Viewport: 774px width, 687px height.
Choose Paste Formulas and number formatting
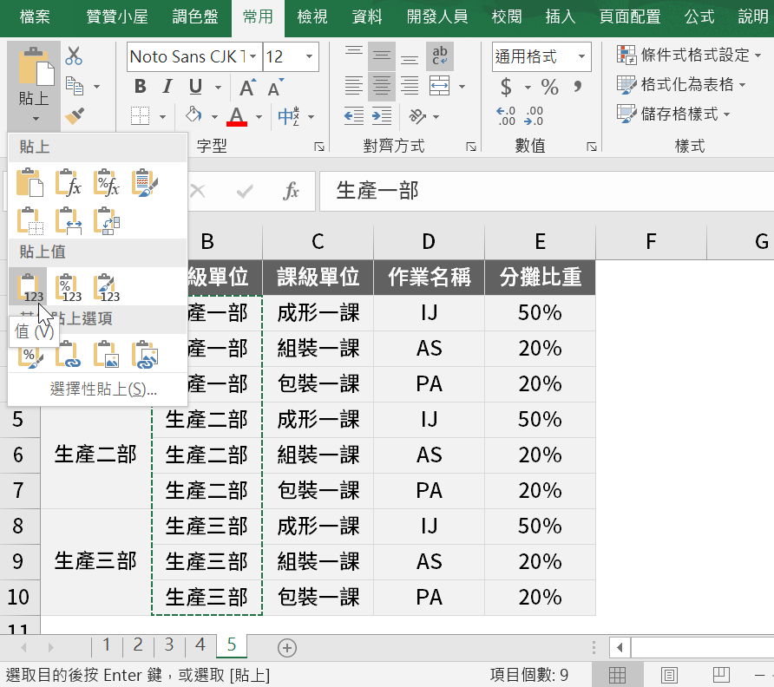pyautogui.click(x=106, y=182)
